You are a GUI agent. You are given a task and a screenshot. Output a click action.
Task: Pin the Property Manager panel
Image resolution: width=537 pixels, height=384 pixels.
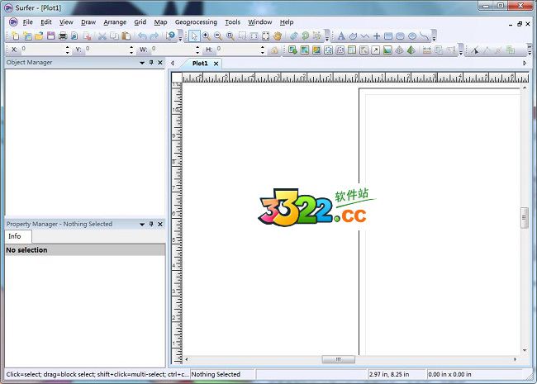[151, 224]
